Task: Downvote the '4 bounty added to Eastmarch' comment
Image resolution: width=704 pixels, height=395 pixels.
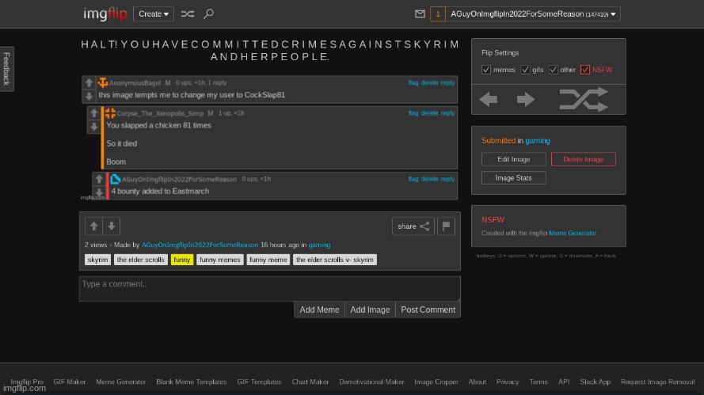Action: point(99,192)
